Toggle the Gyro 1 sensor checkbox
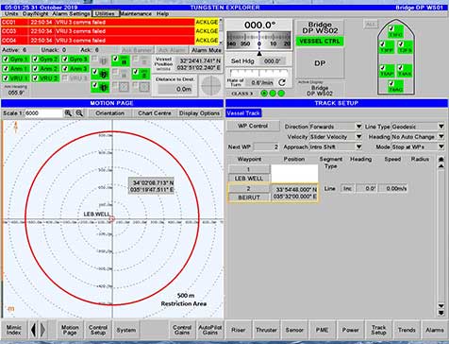449x344 pixels. tap(6, 60)
